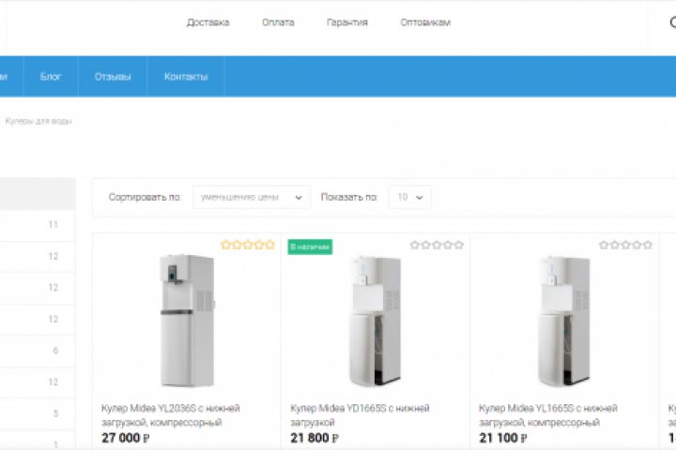Open the Доставка link
Screen dimensions: 676x450
coord(207,22)
